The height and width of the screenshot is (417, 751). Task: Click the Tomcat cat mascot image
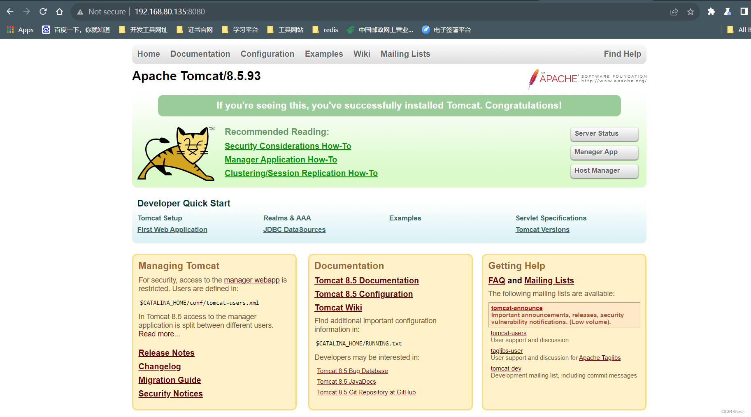click(176, 153)
